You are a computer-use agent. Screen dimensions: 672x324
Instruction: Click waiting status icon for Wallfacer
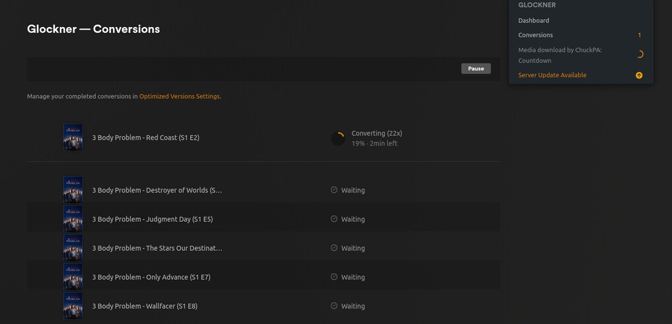coord(334,306)
